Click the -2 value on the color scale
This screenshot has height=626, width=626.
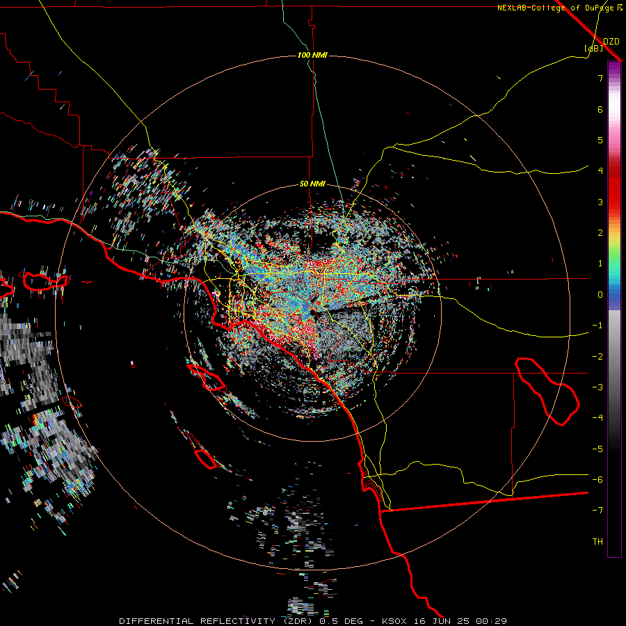597,357
